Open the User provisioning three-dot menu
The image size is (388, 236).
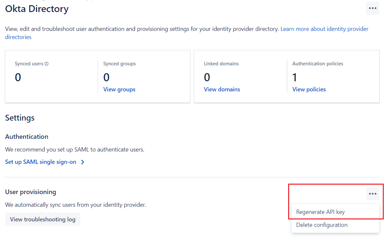click(x=372, y=194)
